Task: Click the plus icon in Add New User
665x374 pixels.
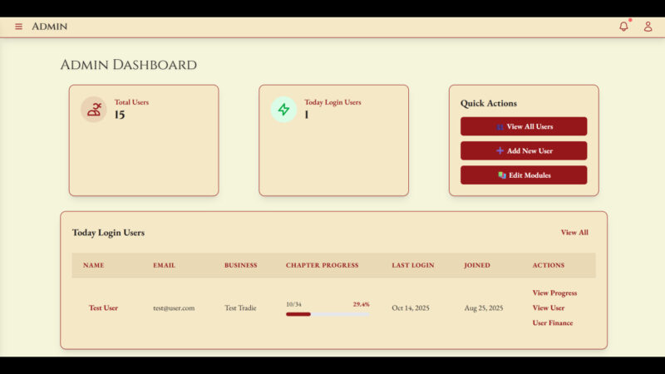Action: (500, 150)
